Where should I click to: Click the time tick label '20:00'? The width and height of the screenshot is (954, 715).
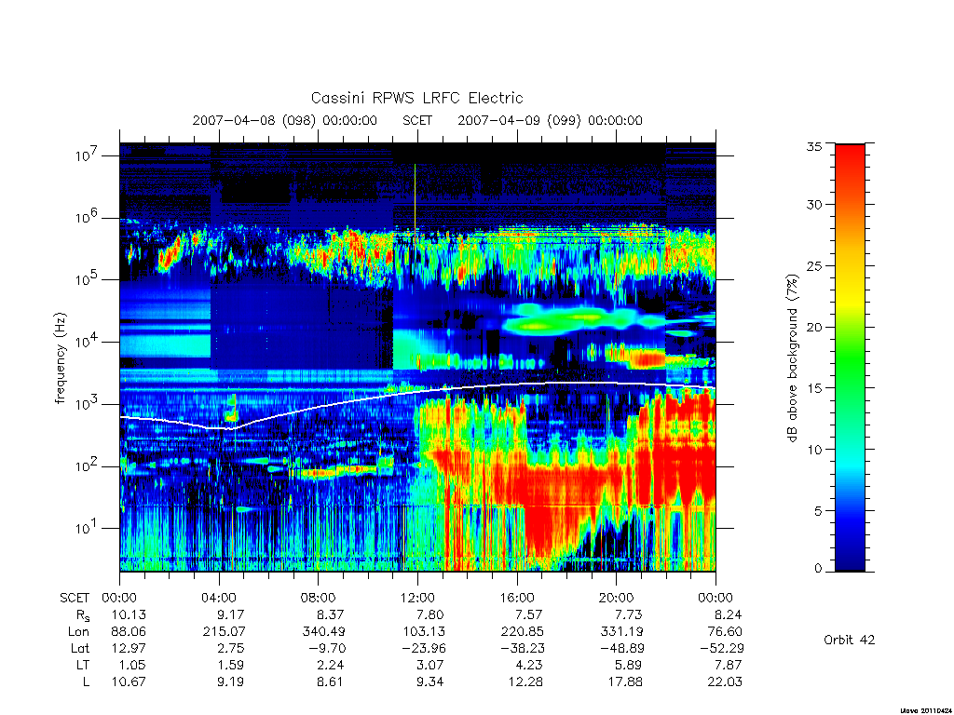(616, 598)
